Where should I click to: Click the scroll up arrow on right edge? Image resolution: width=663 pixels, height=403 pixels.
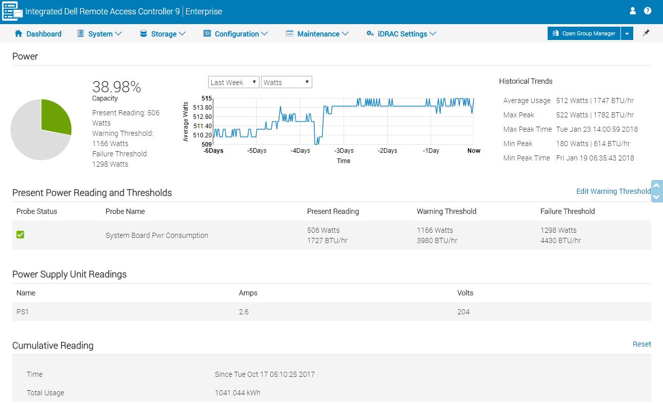(x=657, y=186)
